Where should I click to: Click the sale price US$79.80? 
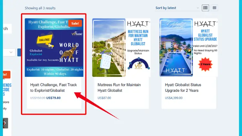tap(53, 98)
